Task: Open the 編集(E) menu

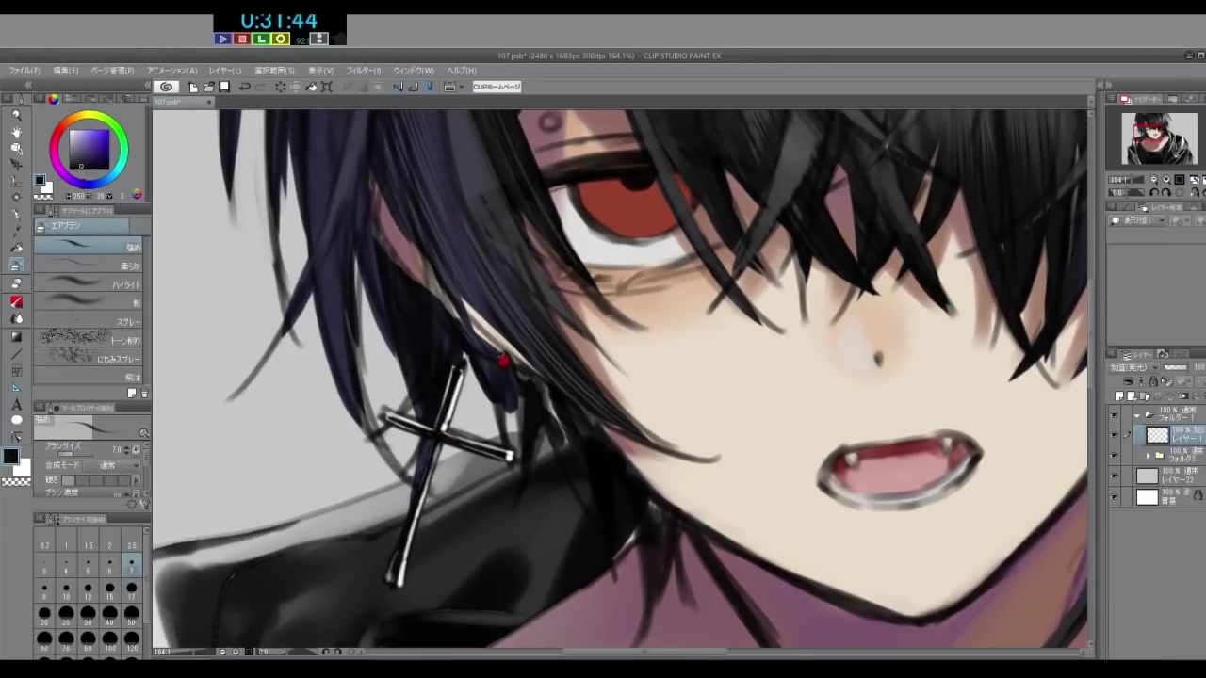Action: click(66, 71)
